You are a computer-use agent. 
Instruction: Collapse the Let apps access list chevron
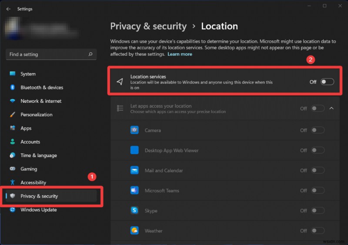click(x=331, y=108)
